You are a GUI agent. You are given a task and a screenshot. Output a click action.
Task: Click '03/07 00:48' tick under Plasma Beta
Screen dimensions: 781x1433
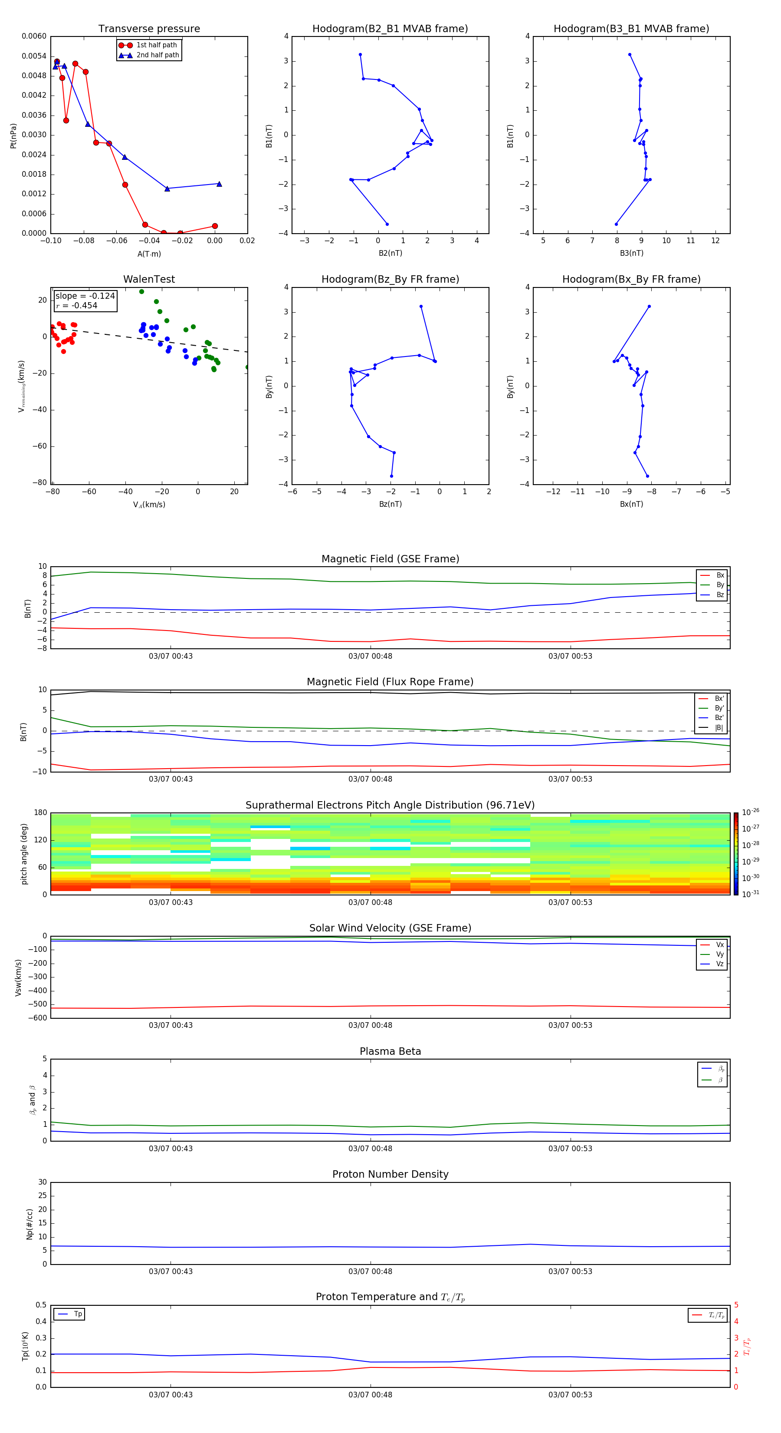tap(370, 1148)
